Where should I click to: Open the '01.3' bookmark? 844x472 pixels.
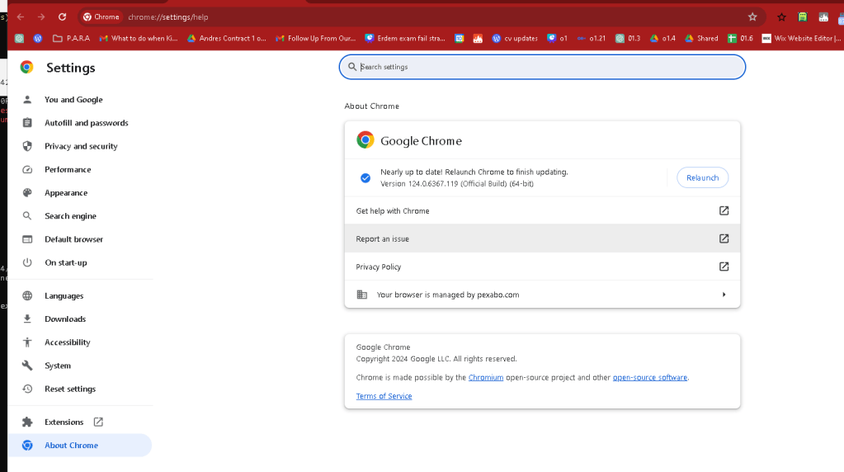coord(628,38)
